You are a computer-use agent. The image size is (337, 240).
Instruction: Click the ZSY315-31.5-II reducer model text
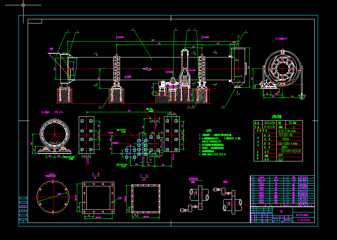tap(290, 151)
